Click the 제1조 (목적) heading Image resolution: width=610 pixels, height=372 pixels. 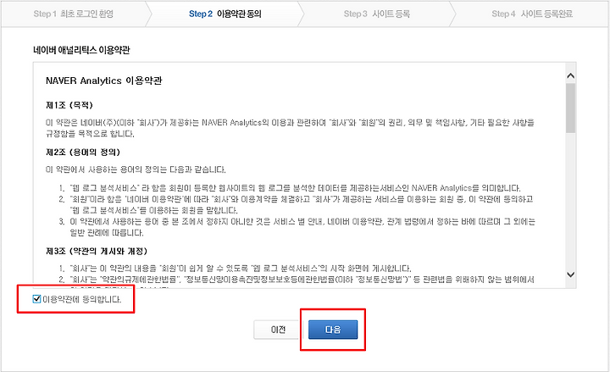coord(69,105)
